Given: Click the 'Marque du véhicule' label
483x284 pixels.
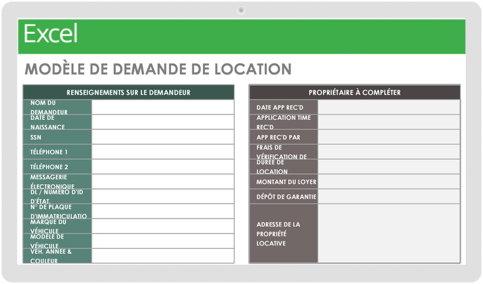Looking at the screenshot, I should click(x=57, y=226).
